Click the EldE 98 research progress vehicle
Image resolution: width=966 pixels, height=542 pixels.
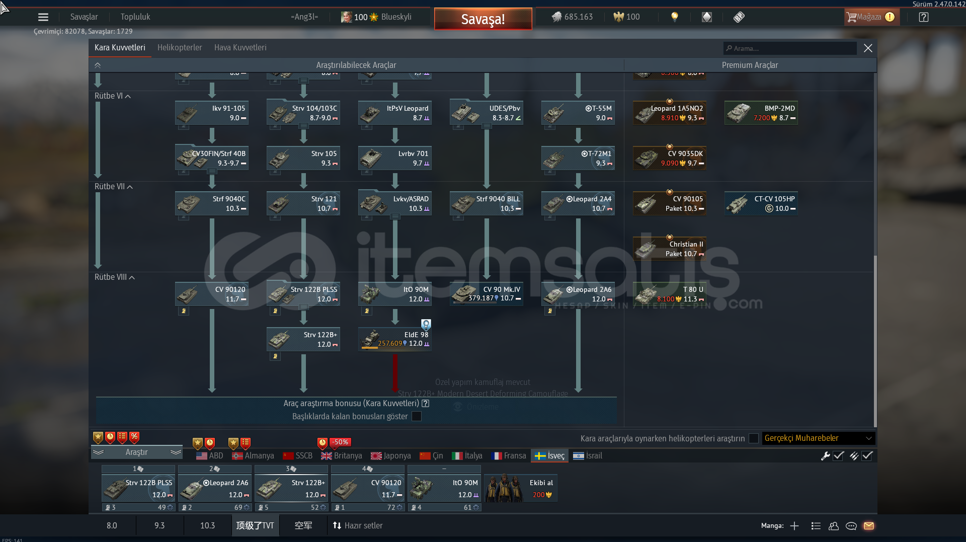coord(395,339)
